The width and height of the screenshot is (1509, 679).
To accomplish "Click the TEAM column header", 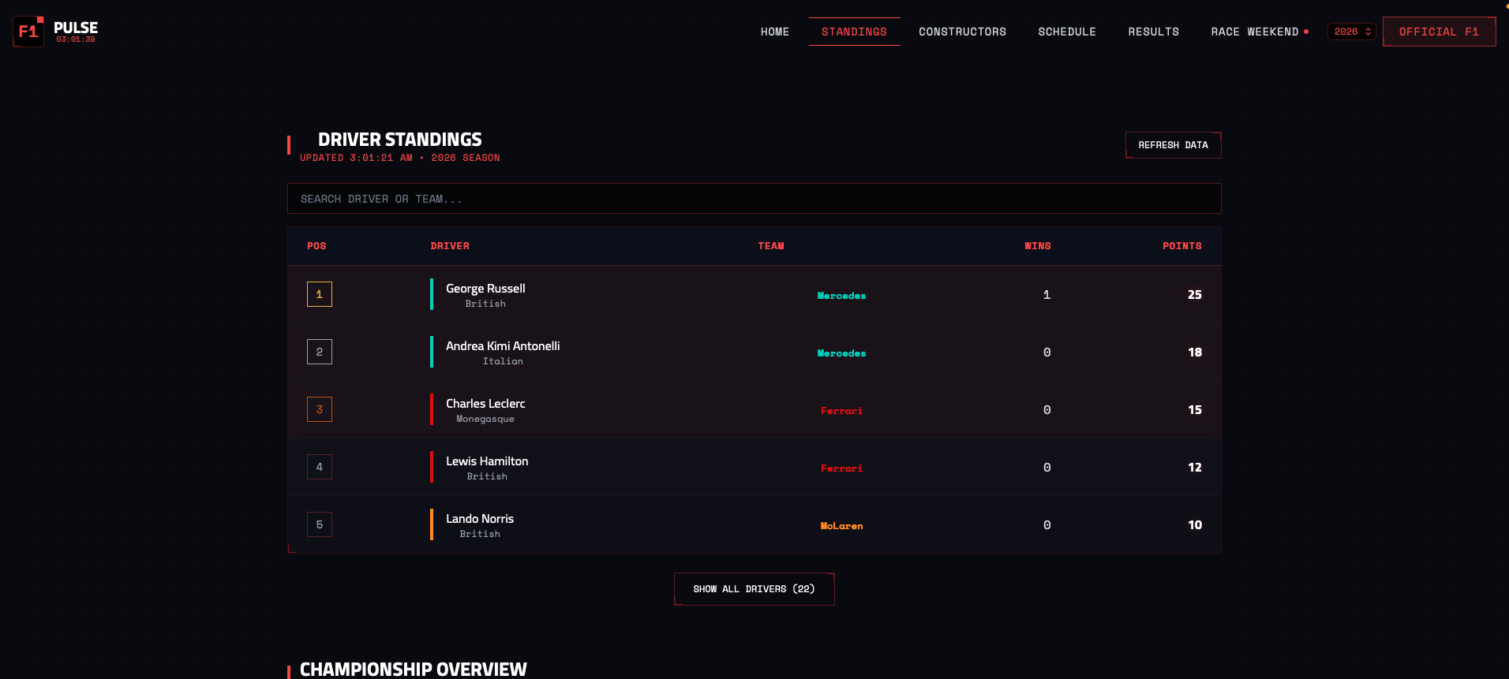I will (x=771, y=246).
